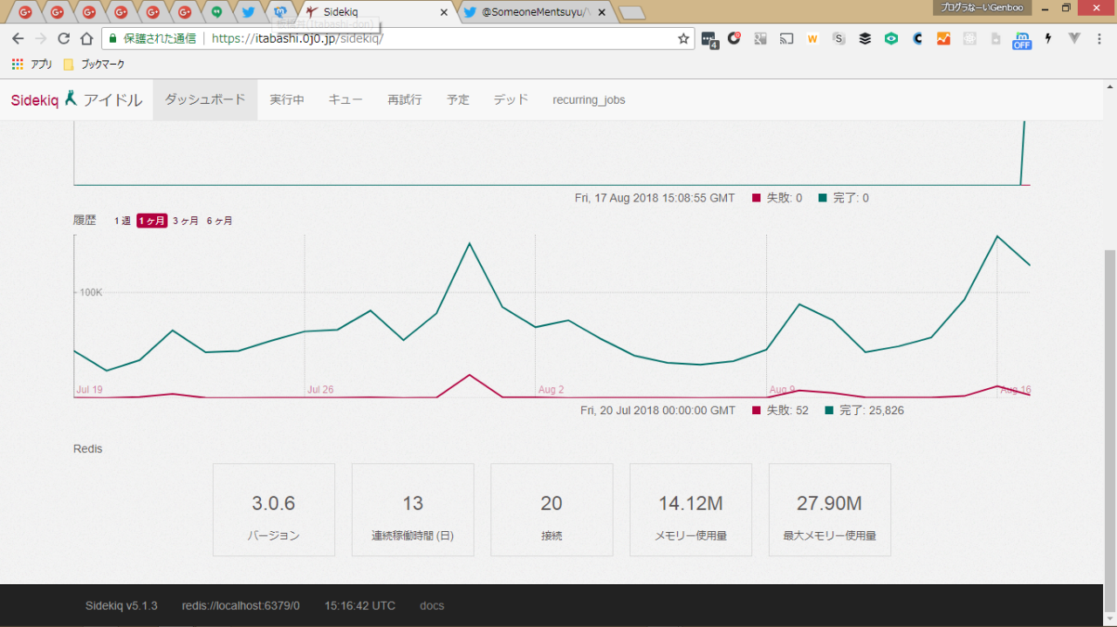Click the secure connection padlock site info
Screen dimensions: 1117x627
pyautogui.click(x=111, y=38)
